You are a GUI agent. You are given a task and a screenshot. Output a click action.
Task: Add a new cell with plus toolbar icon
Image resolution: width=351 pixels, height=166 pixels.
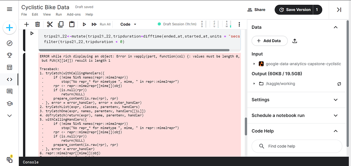[26, 24]
